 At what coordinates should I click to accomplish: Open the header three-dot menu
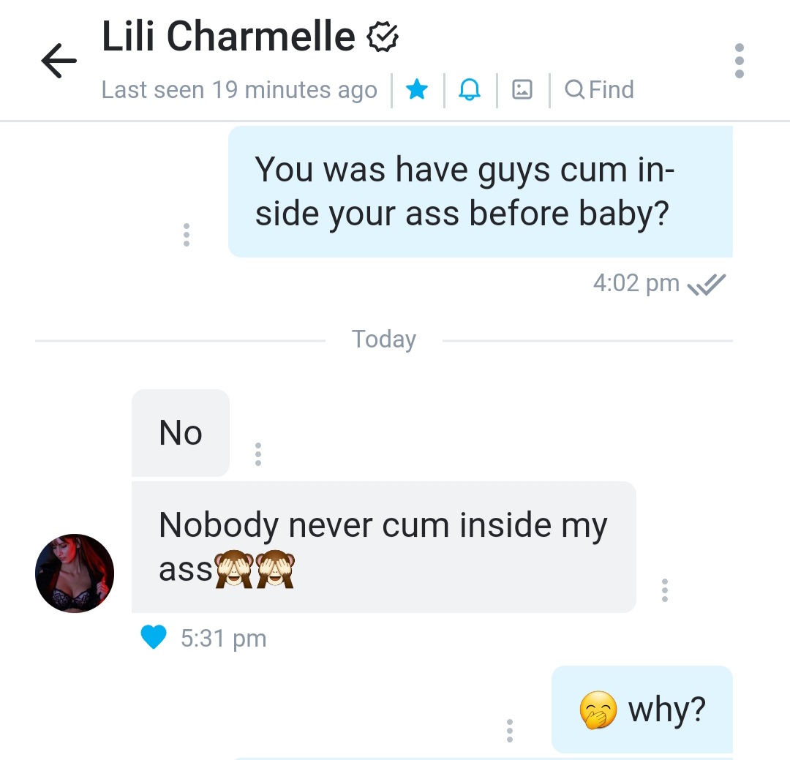(739, 61)
